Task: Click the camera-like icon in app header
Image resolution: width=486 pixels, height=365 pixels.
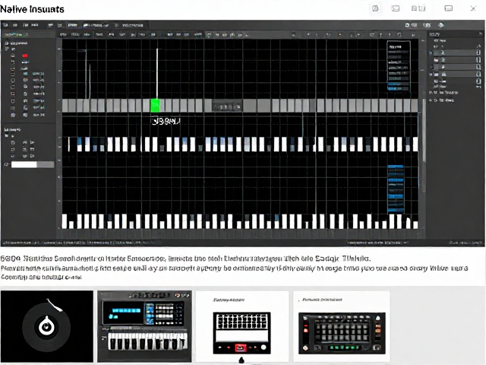Action: click(x=427, y=25)
